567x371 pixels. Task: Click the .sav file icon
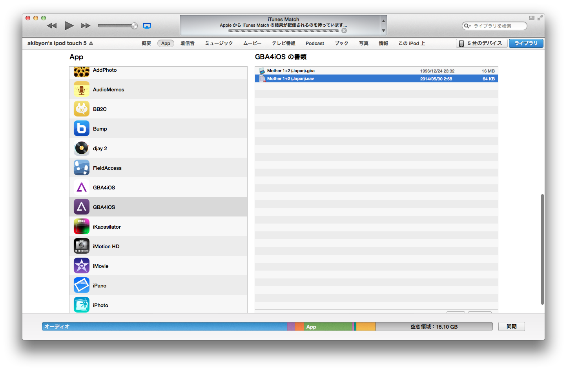click(262, 79)
